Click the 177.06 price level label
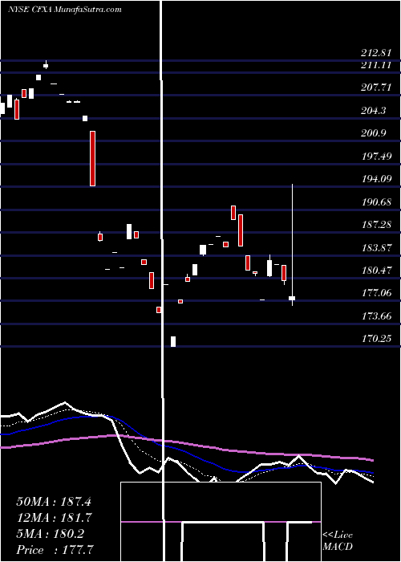401x562 pixels. (x=376, y=293)
